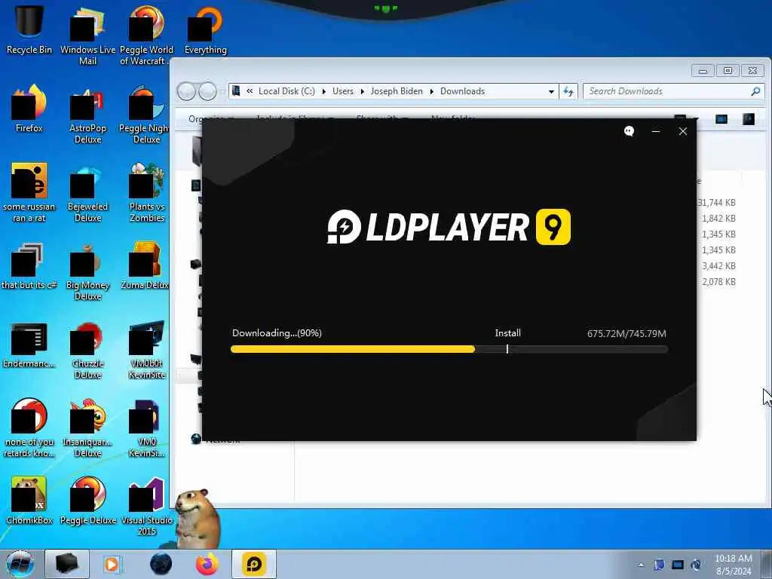Click the 2,078 KB file size
Viewport: 772px width, 579px height.
coord(718,282)
